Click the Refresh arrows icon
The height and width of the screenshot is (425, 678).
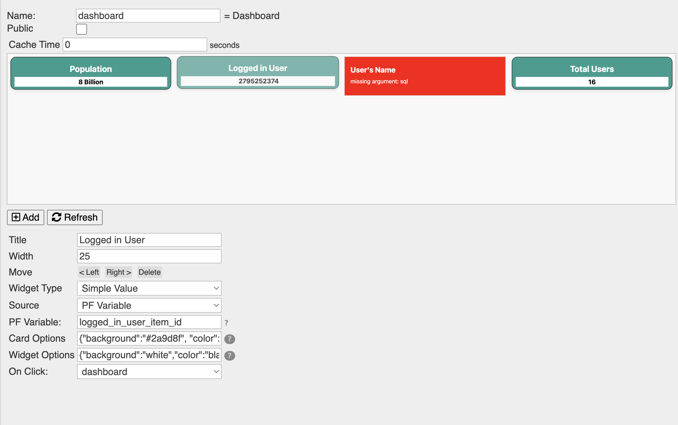(57, 217)
